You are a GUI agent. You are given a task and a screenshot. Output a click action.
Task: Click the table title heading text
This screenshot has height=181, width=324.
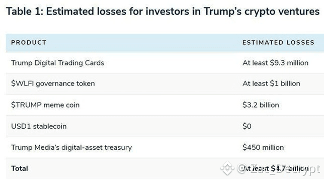163,12
